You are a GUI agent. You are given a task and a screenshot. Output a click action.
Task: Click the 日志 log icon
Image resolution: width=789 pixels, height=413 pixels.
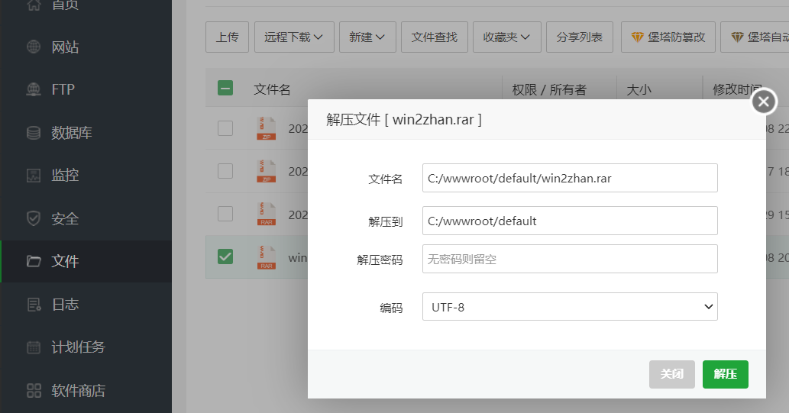[34, 305]
